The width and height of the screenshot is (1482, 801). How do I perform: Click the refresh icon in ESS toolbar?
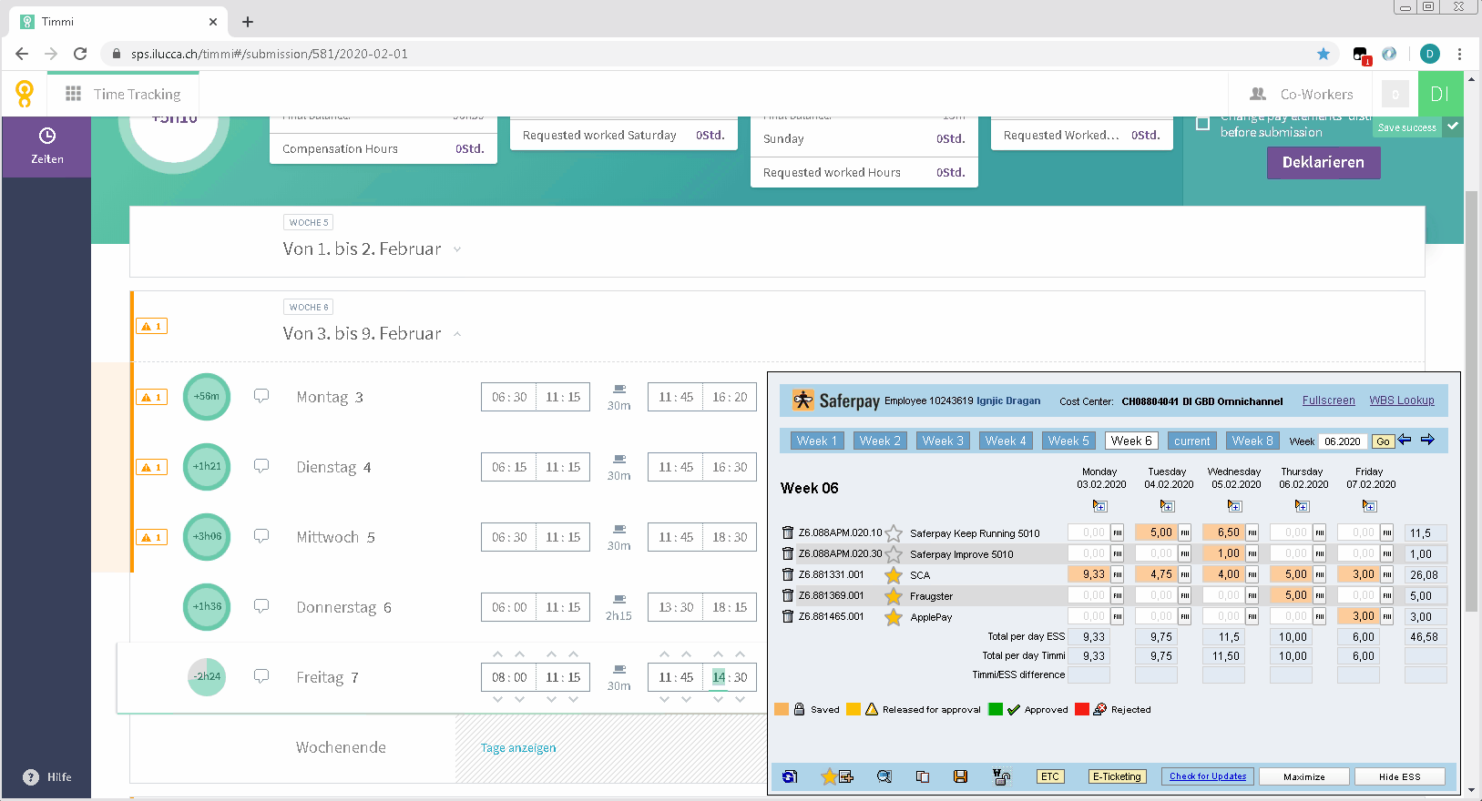point(790,776)
